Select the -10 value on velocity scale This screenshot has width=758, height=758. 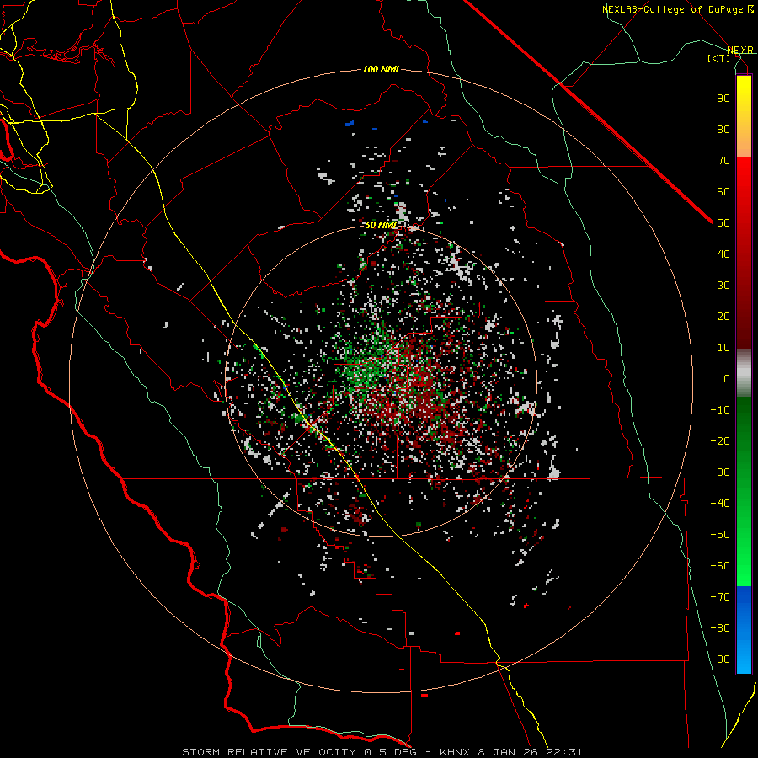720,410
